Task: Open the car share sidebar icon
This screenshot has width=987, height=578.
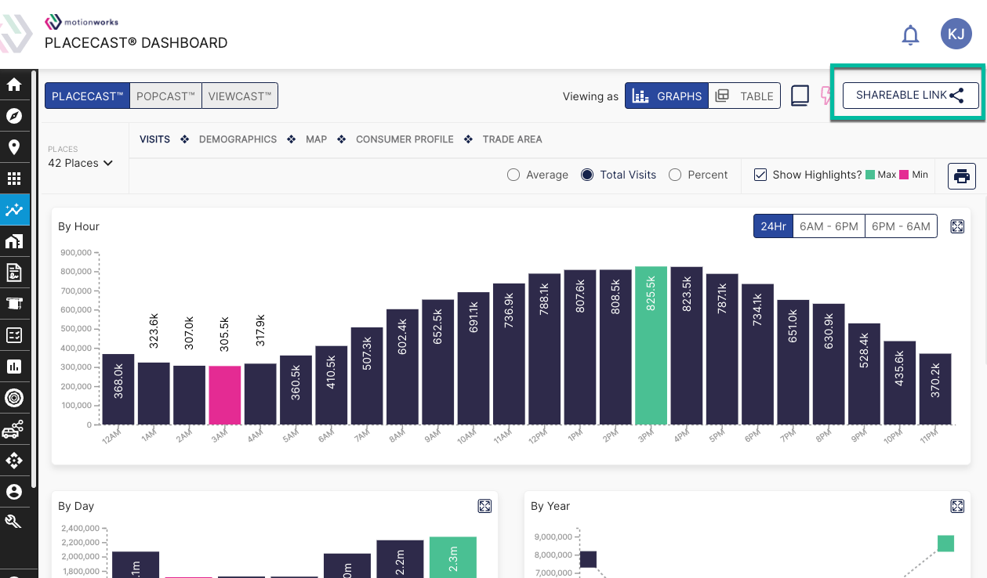Action: pos(14,429)
